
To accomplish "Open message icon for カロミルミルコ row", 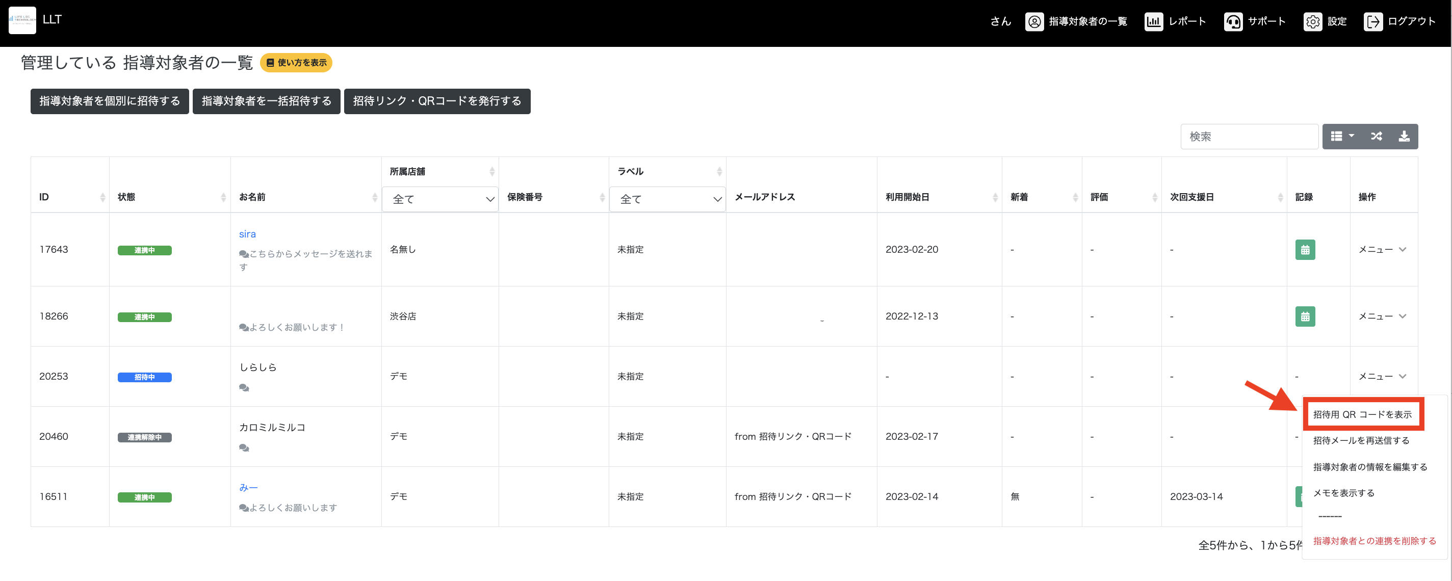I will [244, 448].
